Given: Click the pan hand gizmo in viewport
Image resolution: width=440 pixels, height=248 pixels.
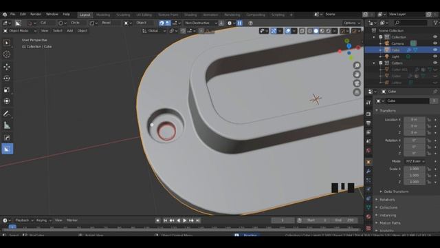Looking at the screenshot, I should point(357,74).
